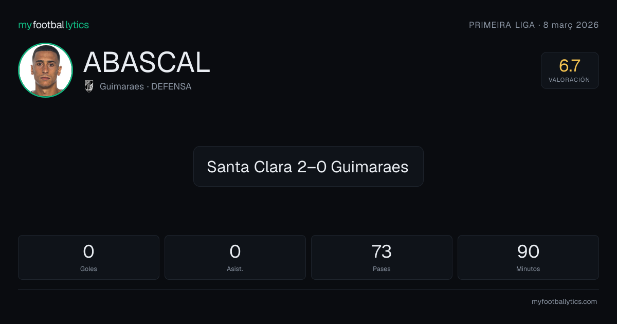Viewport: 617px width, 324px height.
Task: Click the 90 minutes number
Action: tap(528, 251)
